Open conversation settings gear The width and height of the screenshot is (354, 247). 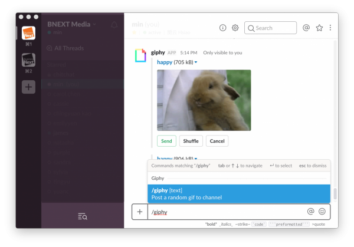point(235,28)
